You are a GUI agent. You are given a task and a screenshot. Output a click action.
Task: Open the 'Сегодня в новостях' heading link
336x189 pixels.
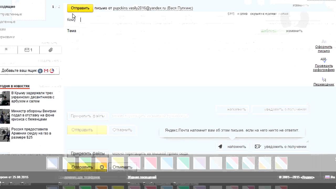[15, 86]
